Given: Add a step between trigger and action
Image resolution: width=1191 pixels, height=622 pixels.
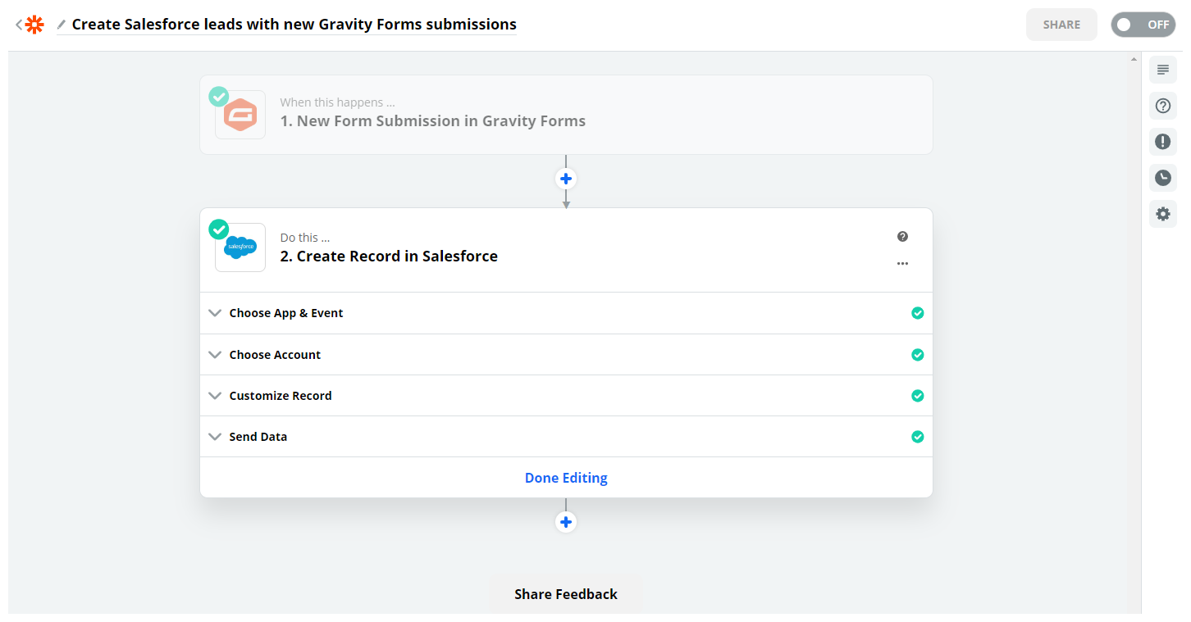Looking at the screenshot, I should pyautogui.click(x=566, y=179).
